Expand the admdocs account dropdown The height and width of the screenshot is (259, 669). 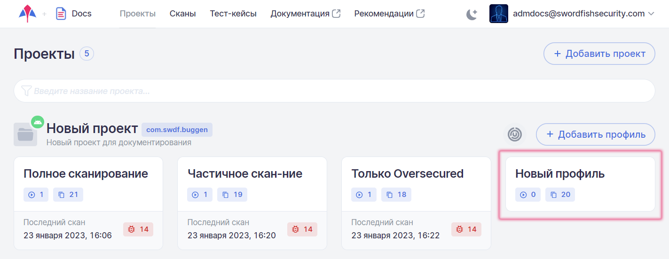tap(651, 14)
